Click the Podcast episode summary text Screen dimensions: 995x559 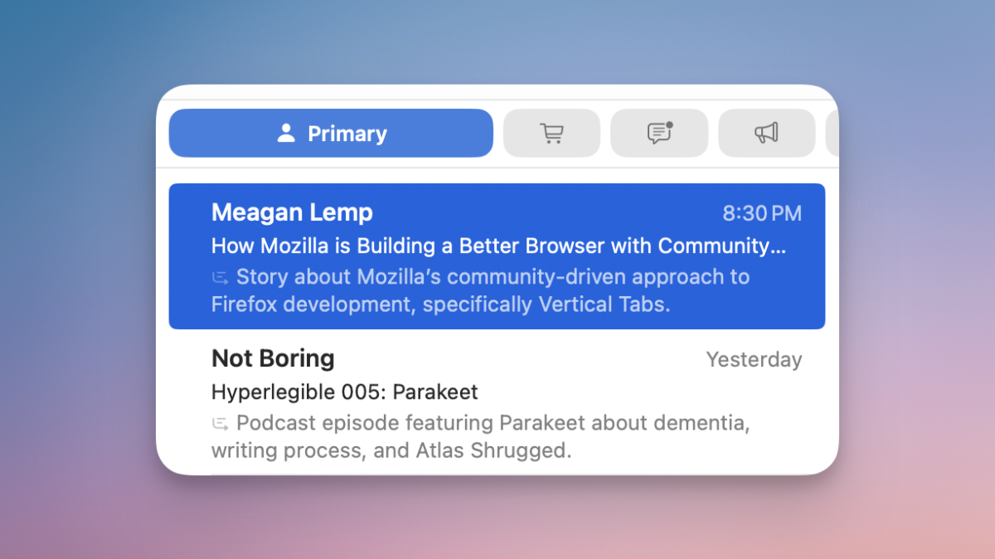click(481, 437)
